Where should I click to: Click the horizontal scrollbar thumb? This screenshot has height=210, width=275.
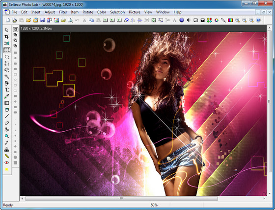pos(121,198)
